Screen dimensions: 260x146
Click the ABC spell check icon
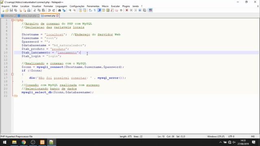click(x=150, y=10)
